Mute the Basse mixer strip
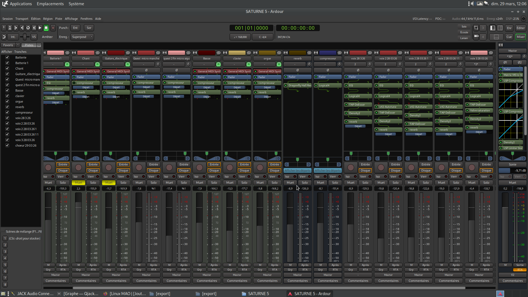 coord(200,183)
